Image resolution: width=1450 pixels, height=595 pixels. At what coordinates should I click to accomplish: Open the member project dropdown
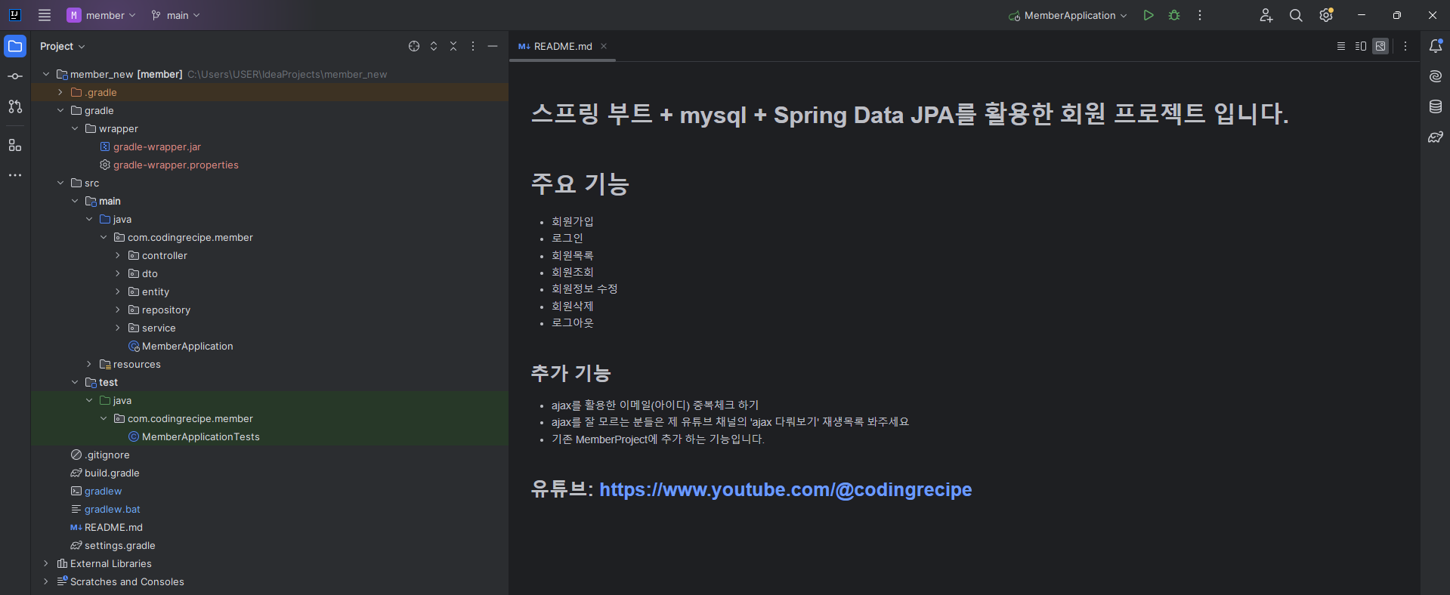101,15
